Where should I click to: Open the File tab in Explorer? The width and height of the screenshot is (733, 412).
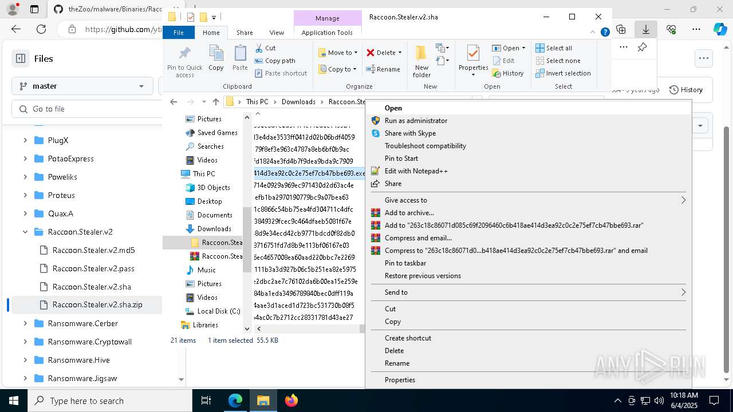click(x=179, y=33)
